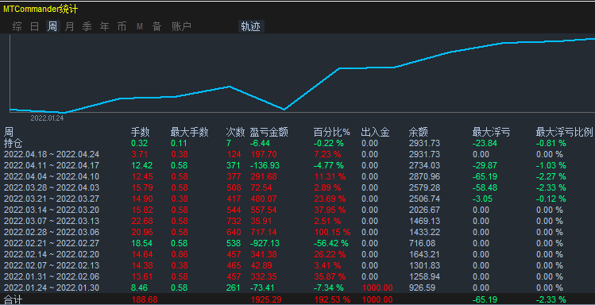The width and height of the screenshot is (595, 305).
Task: Click the -927.13 loss cell
Action: (x=265, y=243)
